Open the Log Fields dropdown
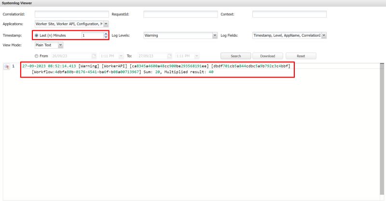The height and width of the screenshot is (203, 386). (x=324, y=35)
